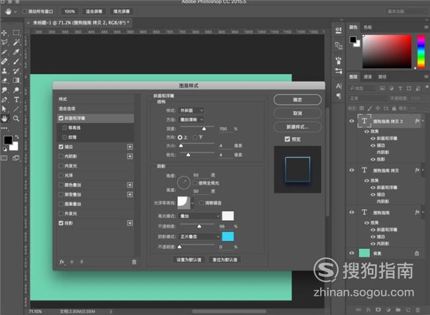
Task: Switch to the Channels (通道) tab
Action: pyautogui.click(x=367, y=77)
